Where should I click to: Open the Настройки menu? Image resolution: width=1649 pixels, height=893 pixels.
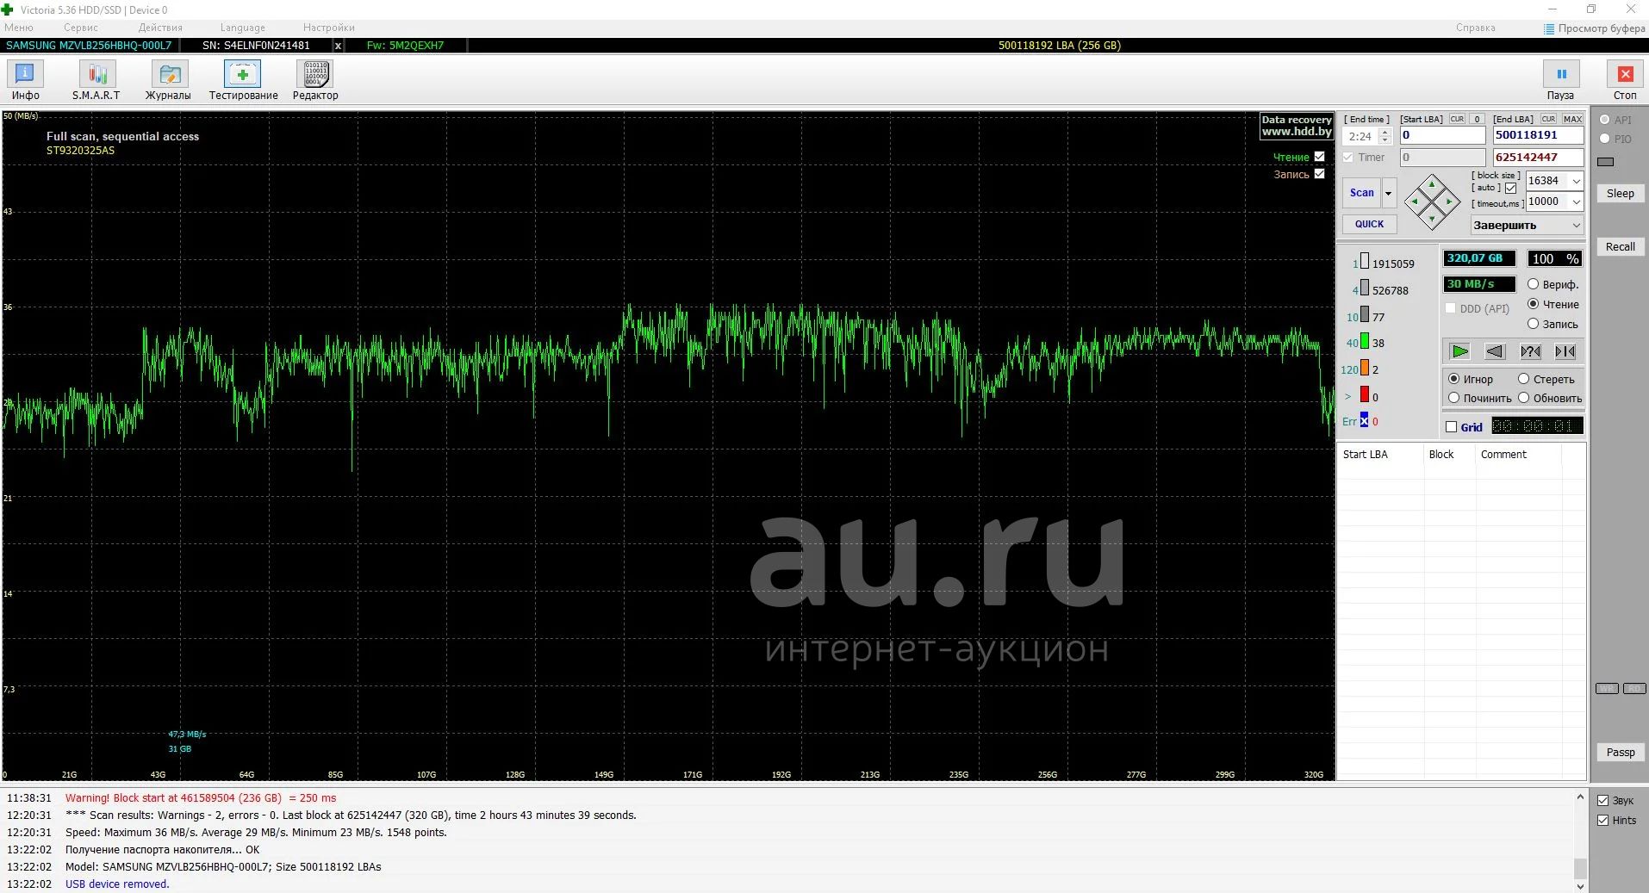tap(329, 28)
